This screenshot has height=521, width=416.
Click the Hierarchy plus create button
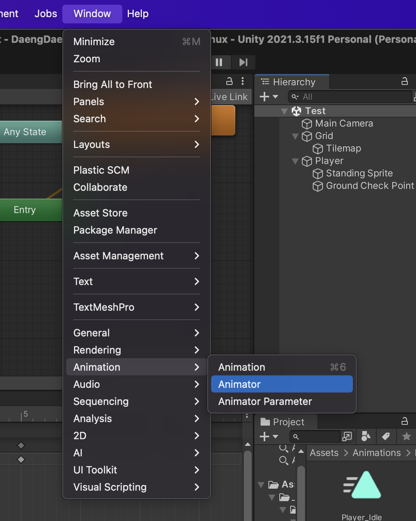[264, 97]
